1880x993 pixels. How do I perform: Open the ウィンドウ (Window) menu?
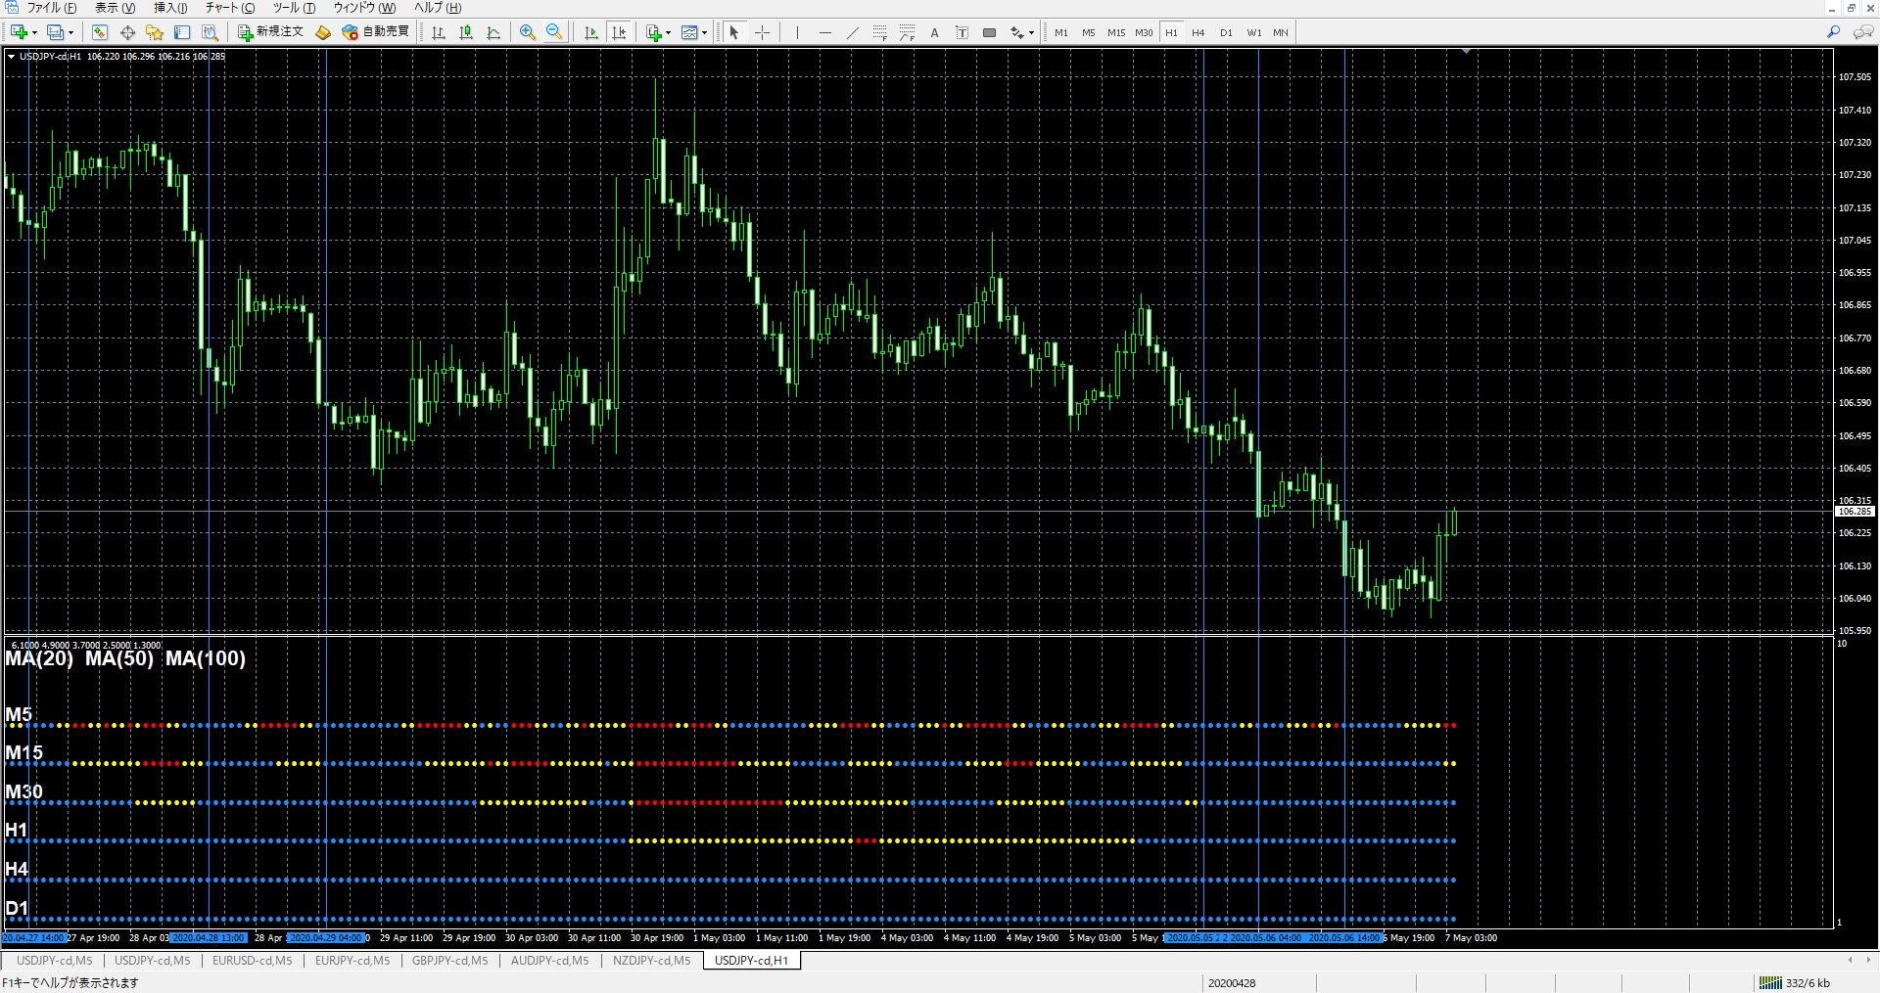(x=364, y=8)
